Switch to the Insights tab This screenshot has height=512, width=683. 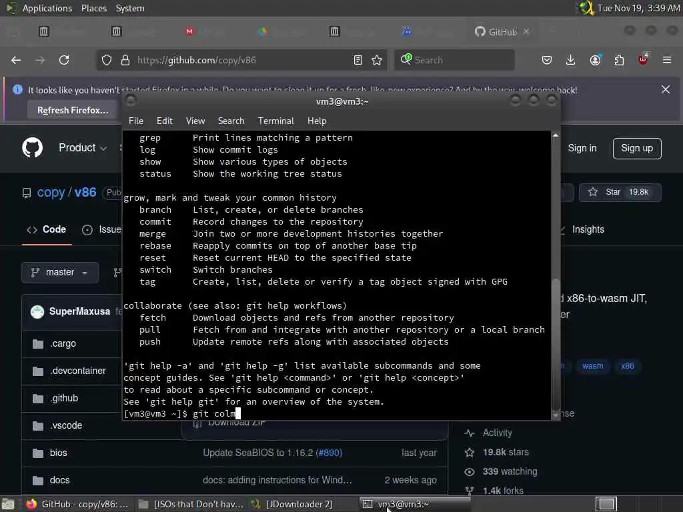588,229
